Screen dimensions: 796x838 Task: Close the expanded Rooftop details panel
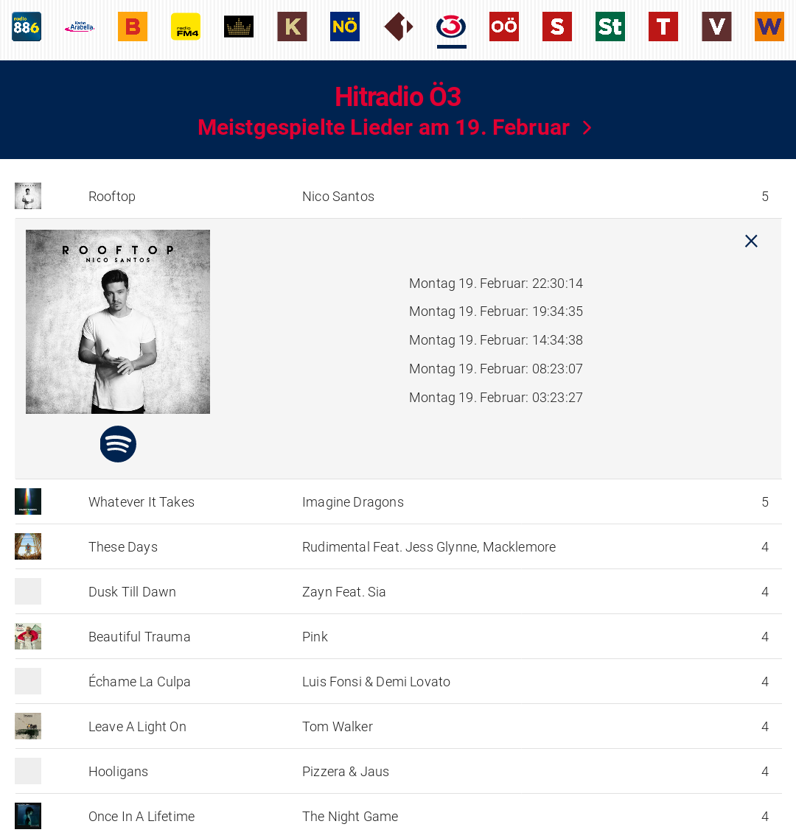coord(751,241)
